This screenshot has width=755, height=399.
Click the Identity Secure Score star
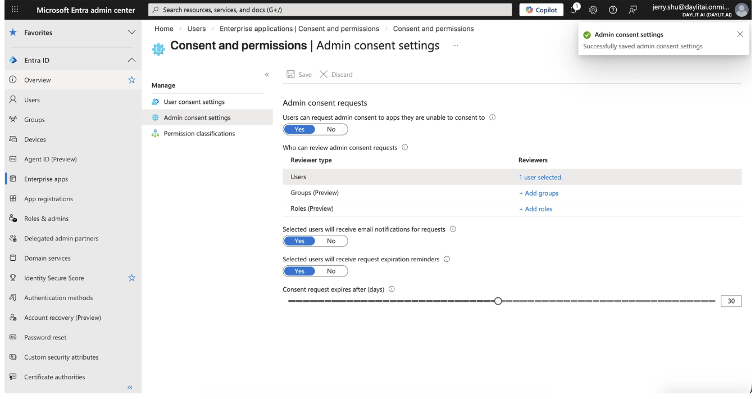click(131, 278)
